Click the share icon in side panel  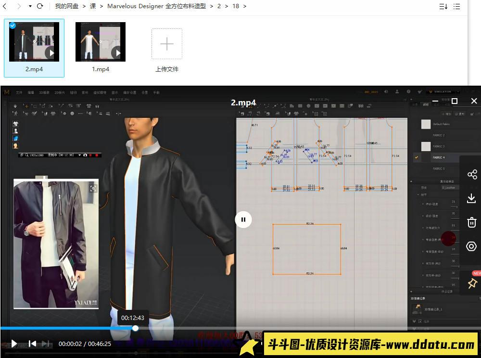coord(471,174)
